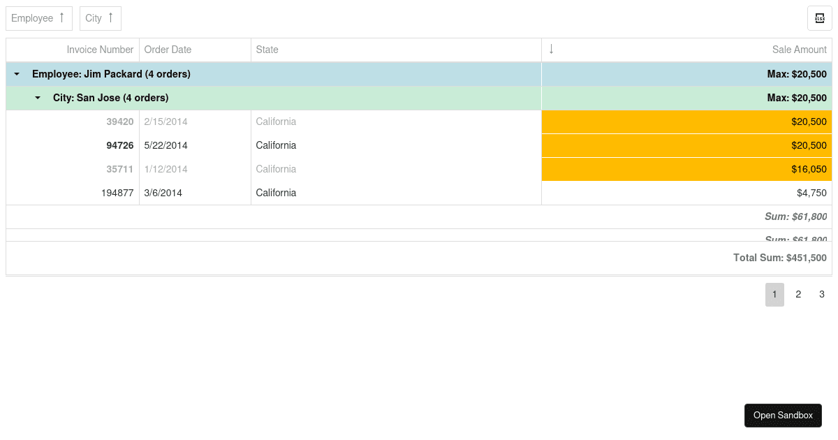Click the $4,750 sale amount cell
This screenshot has height=440, width=838.
point(811,193)
